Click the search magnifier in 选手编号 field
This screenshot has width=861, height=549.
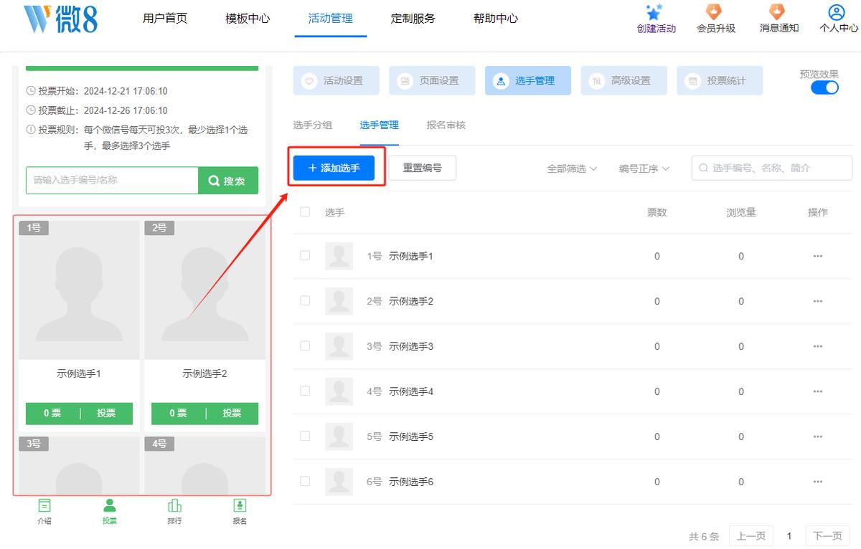pyautogui.click(x=703, y=168)
